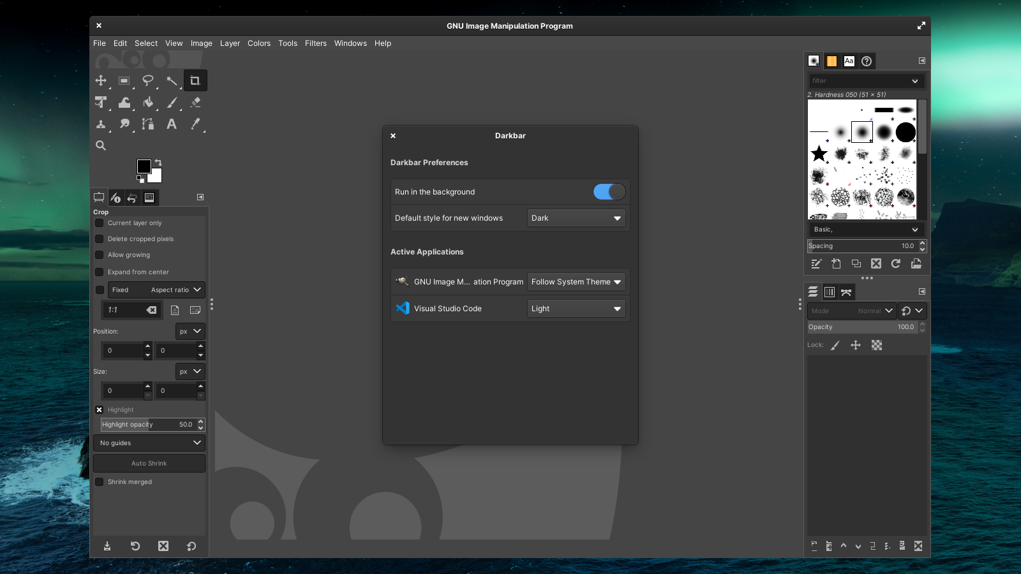Activate the Text tool
1021x574 pixels.
pyautogui.click(x=171, y=124)
